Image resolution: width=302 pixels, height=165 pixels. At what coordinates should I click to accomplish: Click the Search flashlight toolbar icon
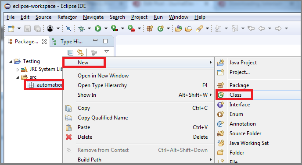tap(199, 28)
